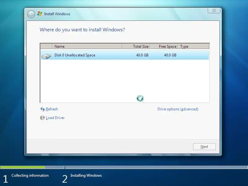The width and height of the screenshot is (248, 186).
Task: Click the Total Size column header
Action: coord(136,46)
